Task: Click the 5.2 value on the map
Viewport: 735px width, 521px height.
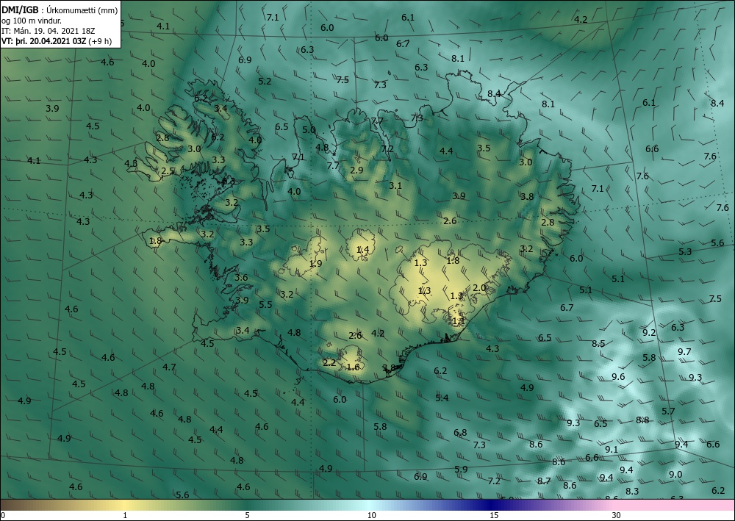Action: tap(265, 81)
